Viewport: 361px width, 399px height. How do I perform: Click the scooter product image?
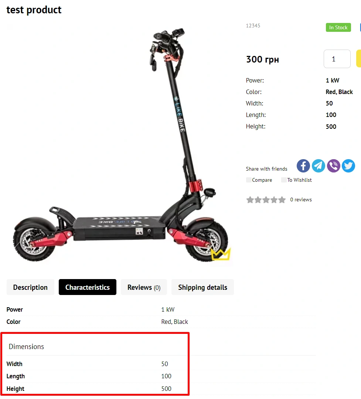[x=121, y=145]
